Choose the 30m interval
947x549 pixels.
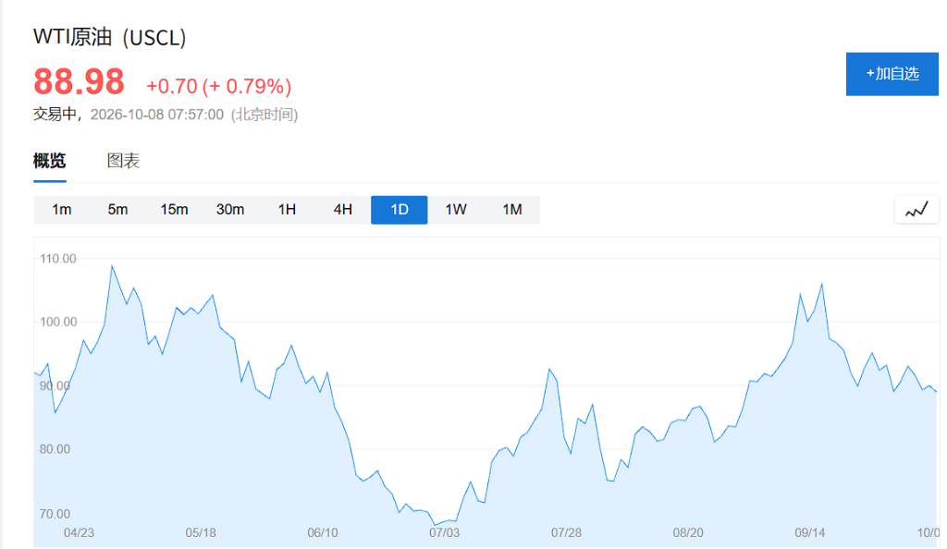coord(230,210)
